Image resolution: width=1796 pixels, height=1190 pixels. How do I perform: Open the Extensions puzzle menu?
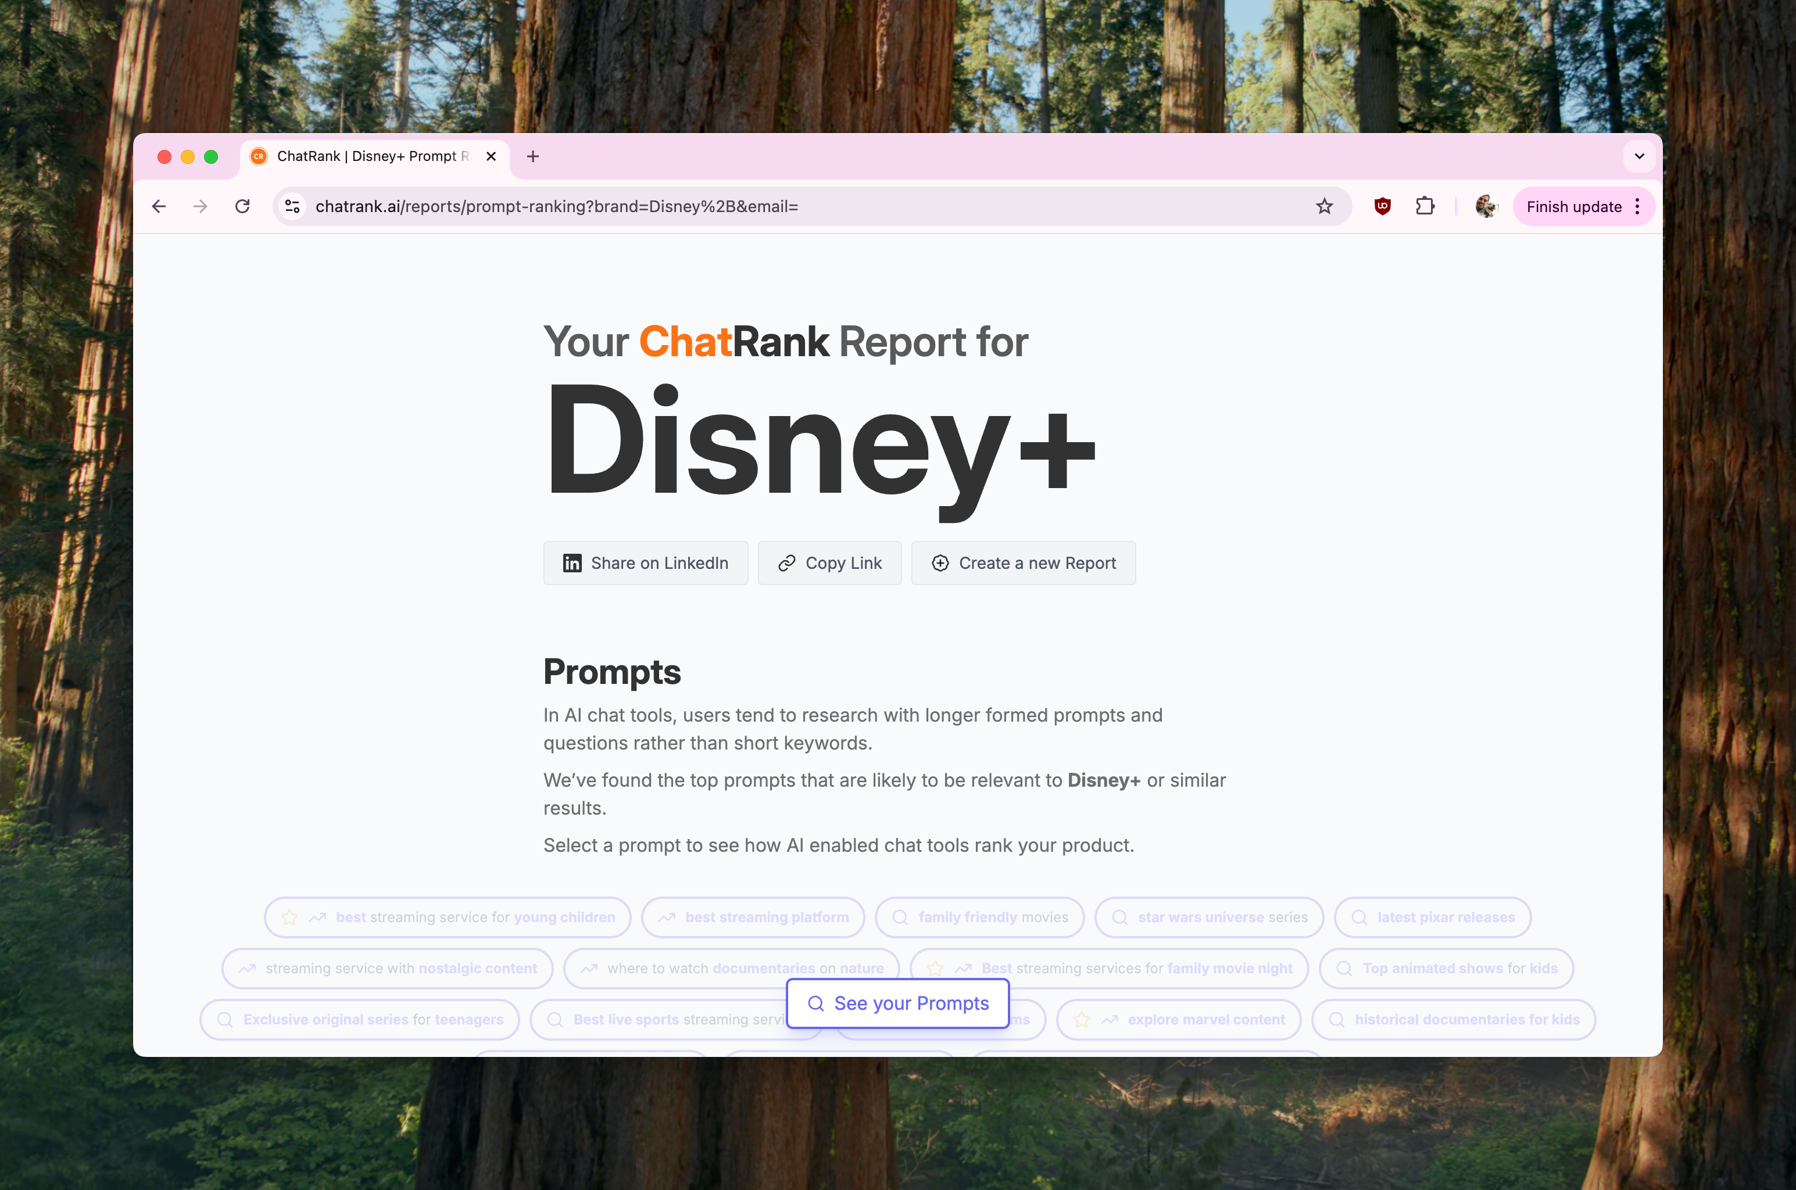pos(1425,206)
